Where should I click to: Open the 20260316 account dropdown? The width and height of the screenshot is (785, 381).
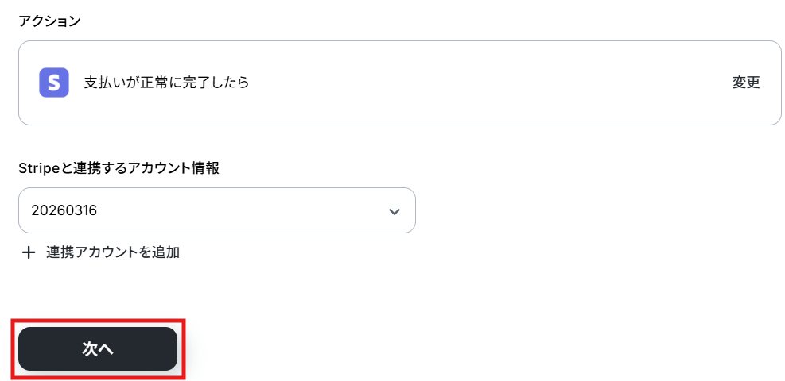coord(216,210)
